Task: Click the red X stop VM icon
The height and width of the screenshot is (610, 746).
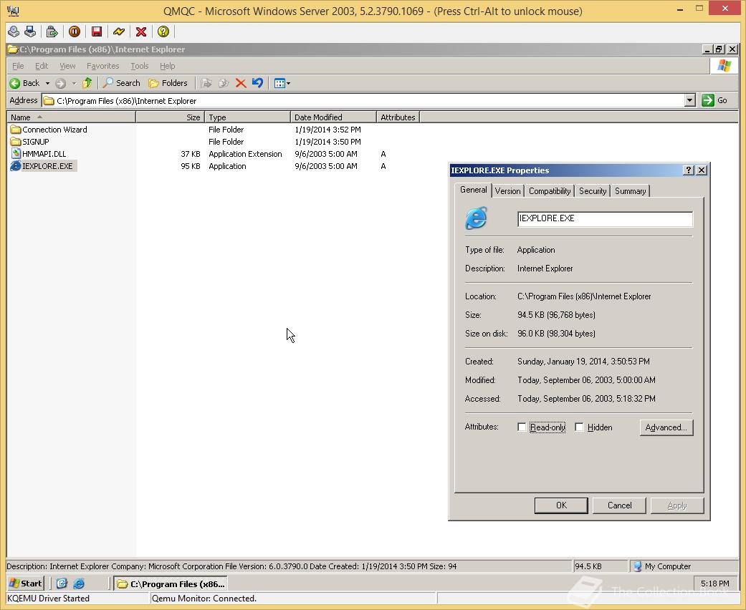Action: [x=141, y=32]
